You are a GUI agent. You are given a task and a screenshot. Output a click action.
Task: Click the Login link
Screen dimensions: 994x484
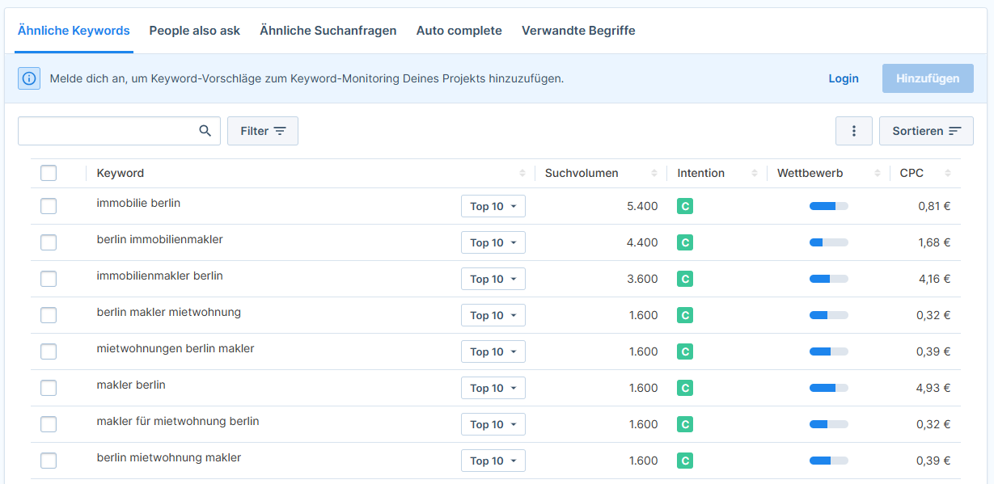click(844, 78)
